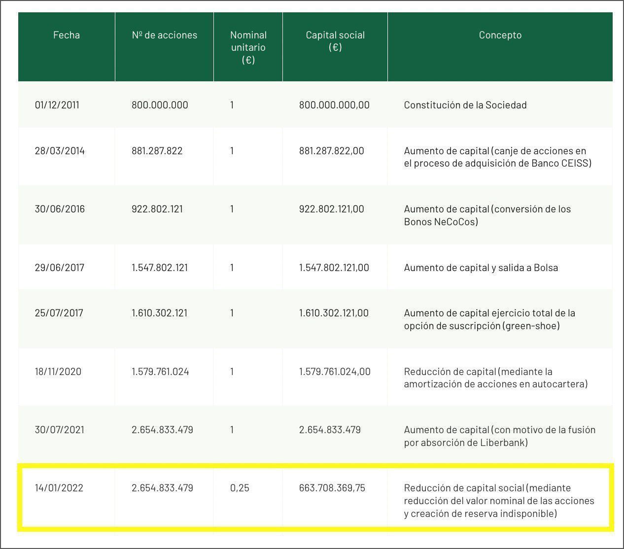This screenshot has width=624, height=549.
Task: Click the Capital social (€) header
Action: coord(335,41)
